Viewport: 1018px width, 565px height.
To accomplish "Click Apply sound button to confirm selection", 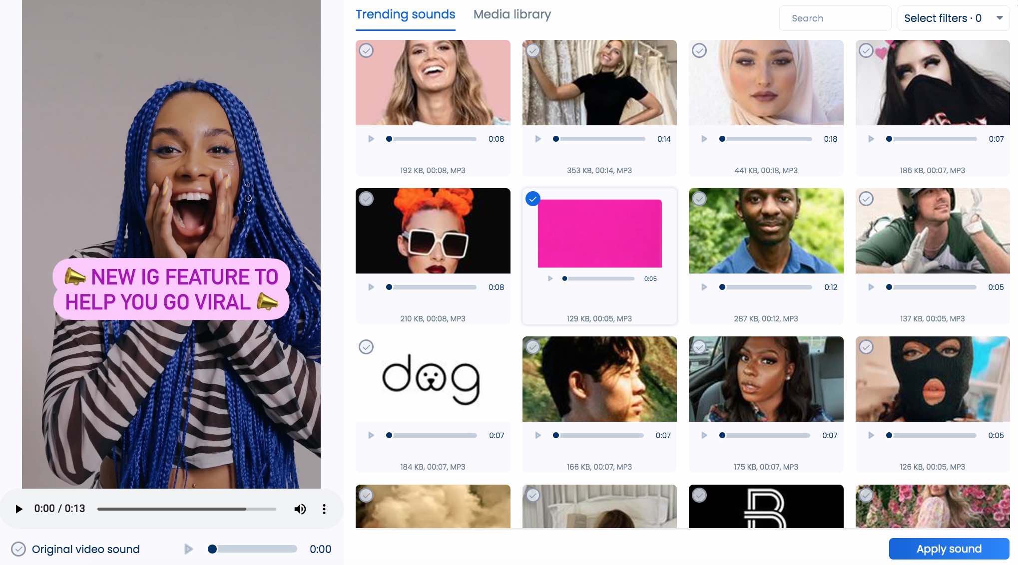I will pos(950,549).
